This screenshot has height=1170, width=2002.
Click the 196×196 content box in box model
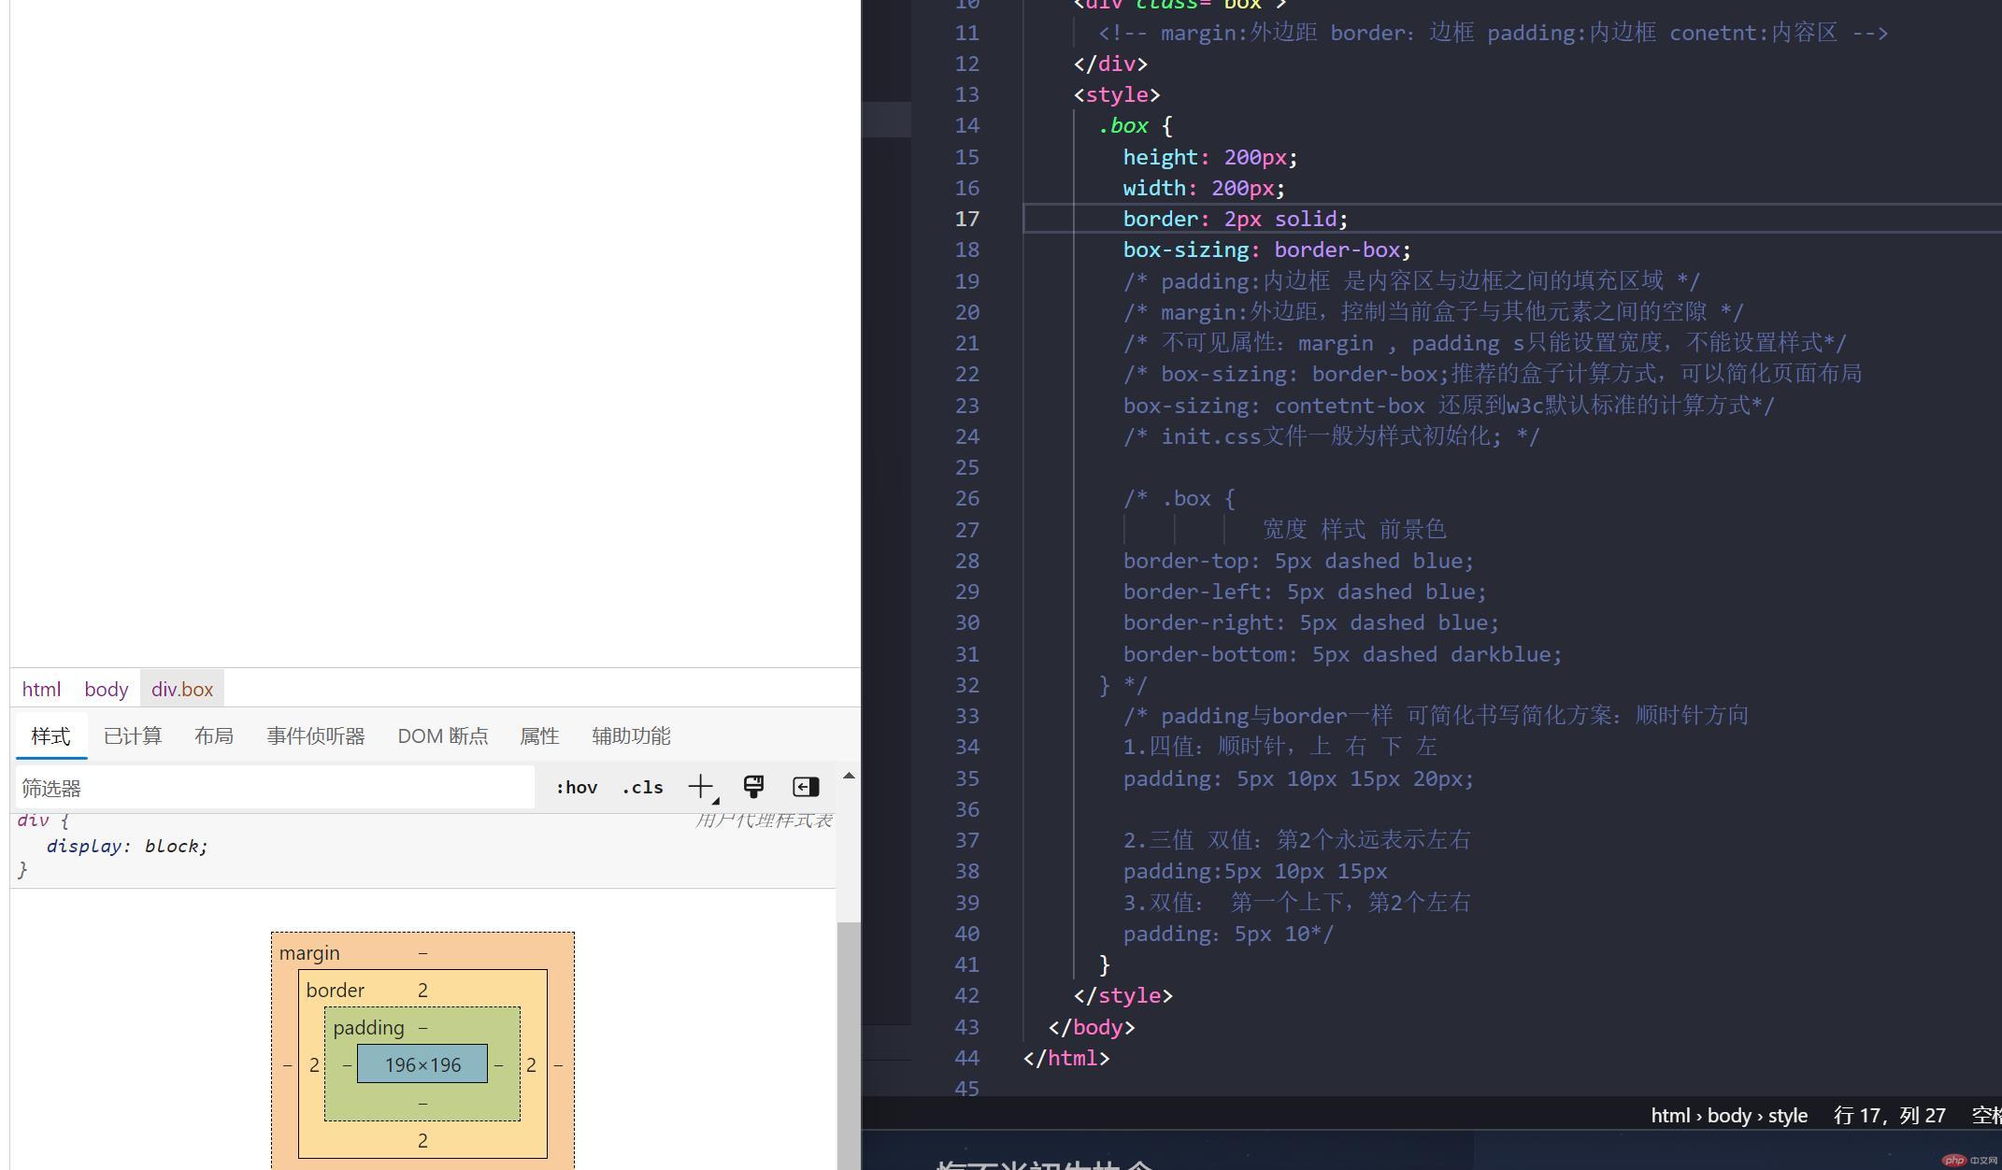[x=422, y=1064]
